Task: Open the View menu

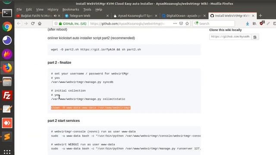Action: coord(40,9)
